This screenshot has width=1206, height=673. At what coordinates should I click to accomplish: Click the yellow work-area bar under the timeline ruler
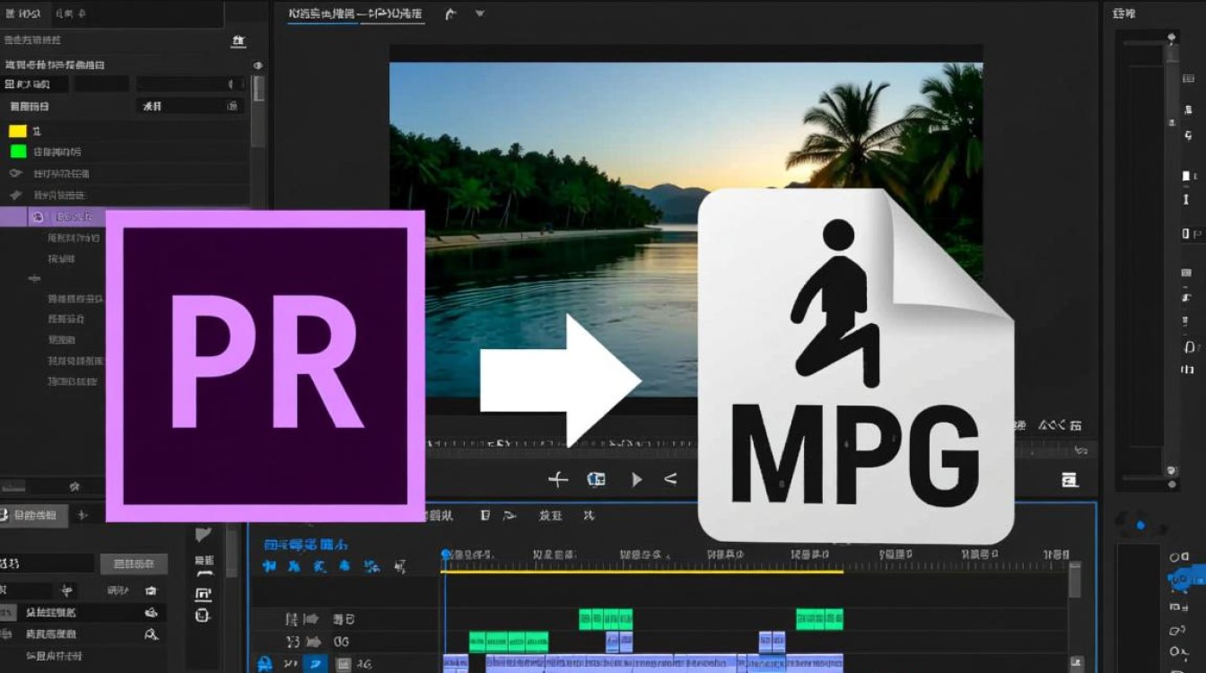pyautogui.click(x=643, y=571)
